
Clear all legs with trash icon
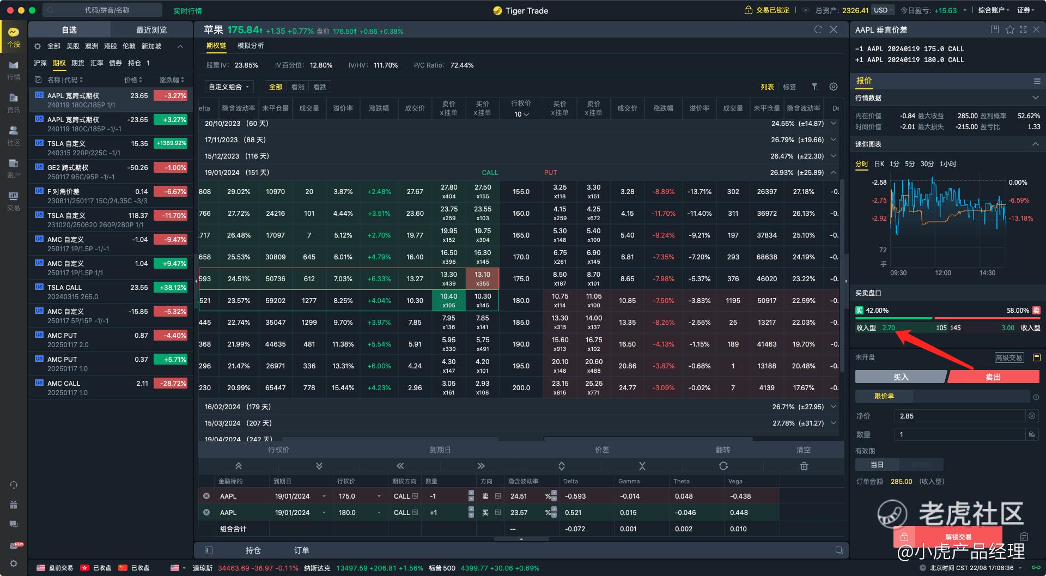[804, 466]
